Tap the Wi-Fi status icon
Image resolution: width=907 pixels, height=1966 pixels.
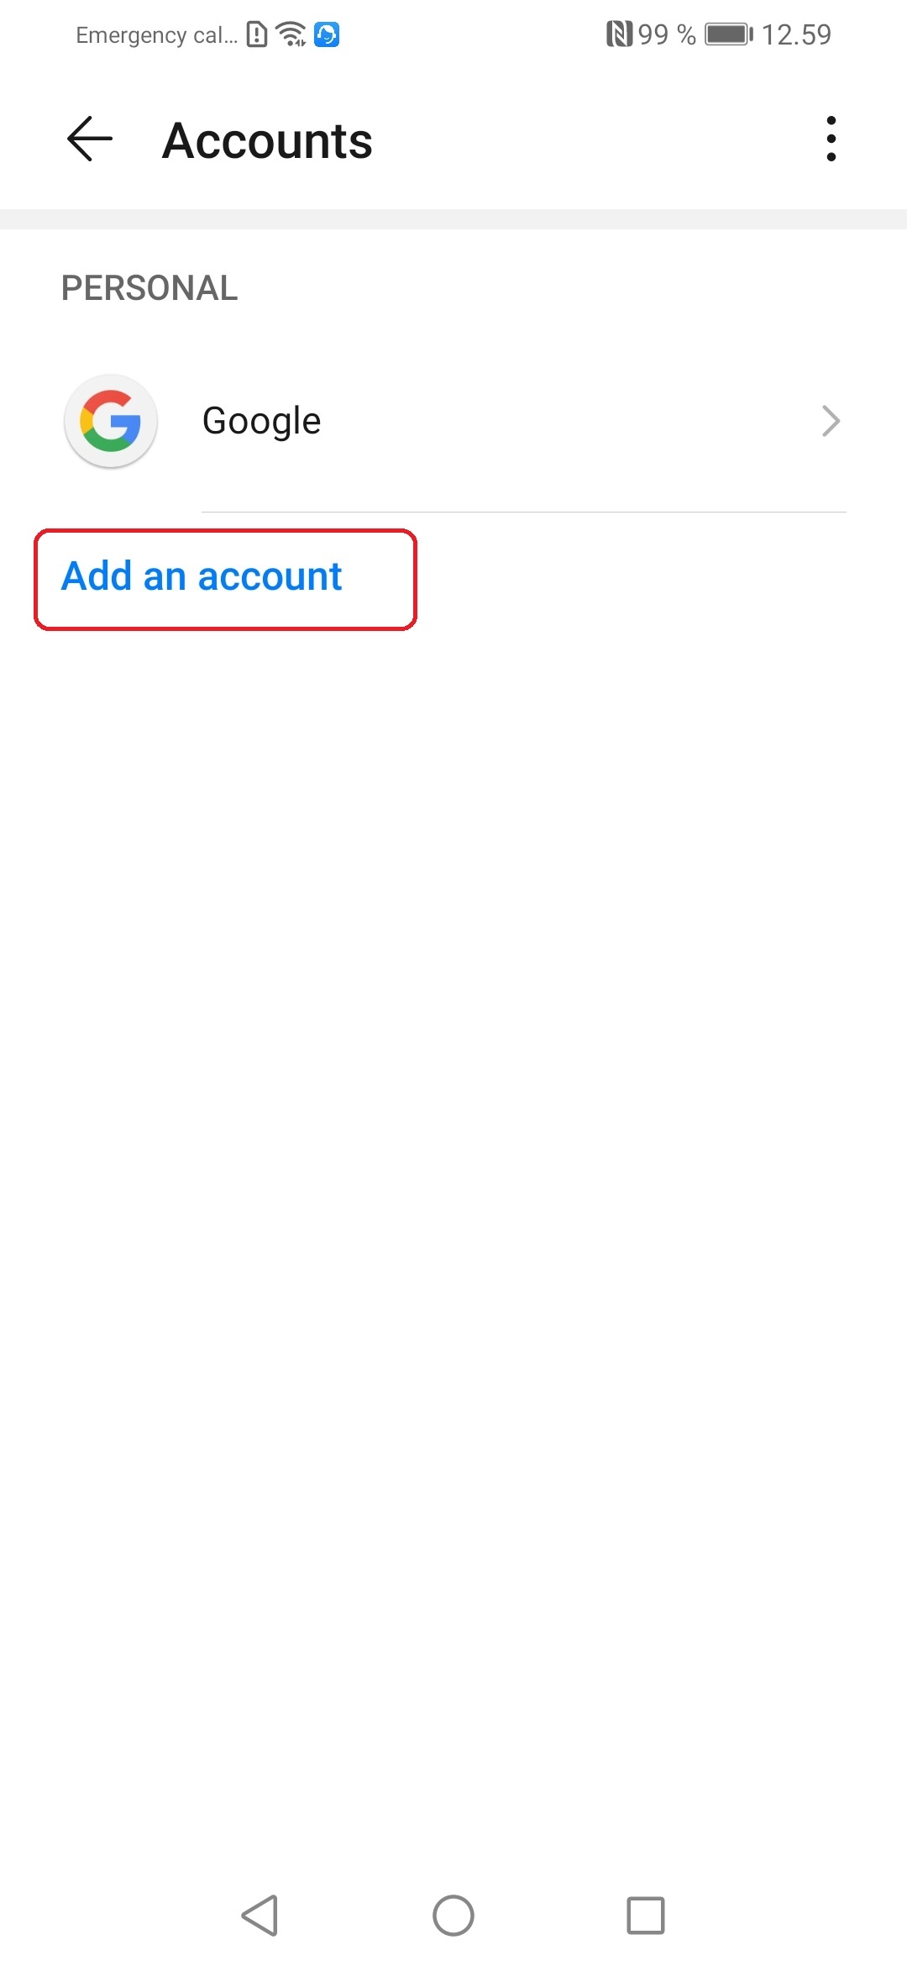291,34
